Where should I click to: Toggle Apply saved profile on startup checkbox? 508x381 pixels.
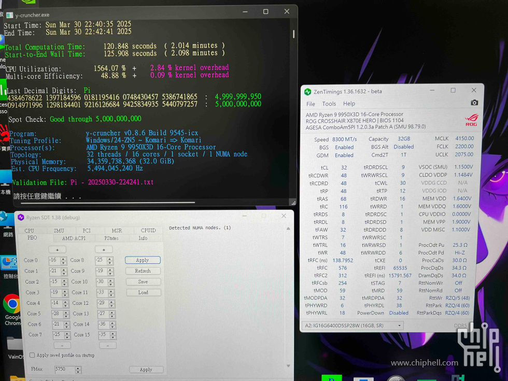[32, 355]
